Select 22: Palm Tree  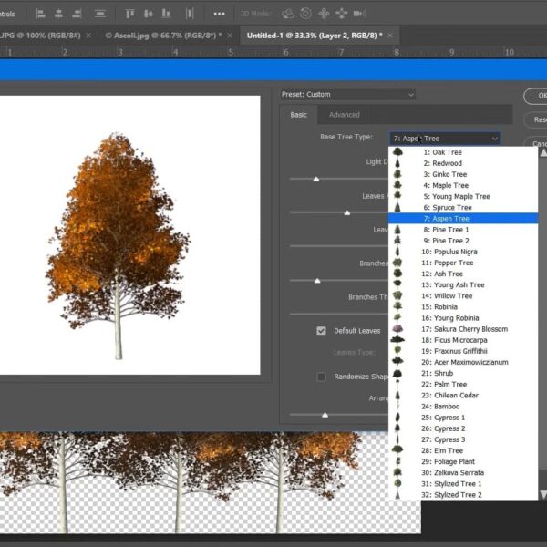[x=463, y=384]
